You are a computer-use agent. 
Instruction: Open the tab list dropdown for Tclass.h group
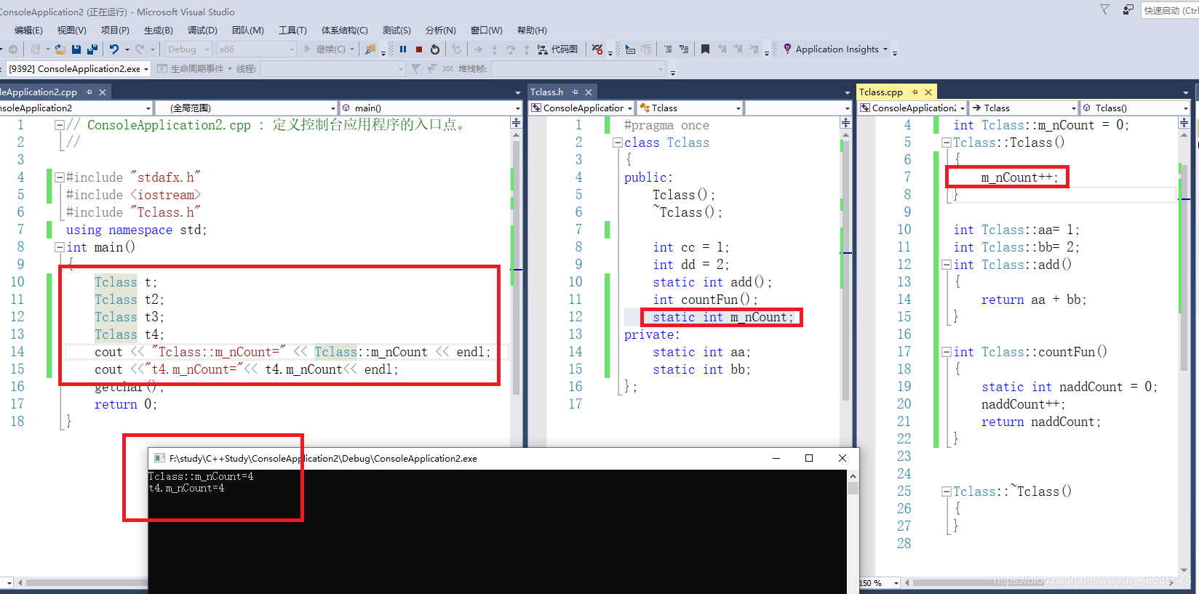pyautogui.click(x=847, y=92)
